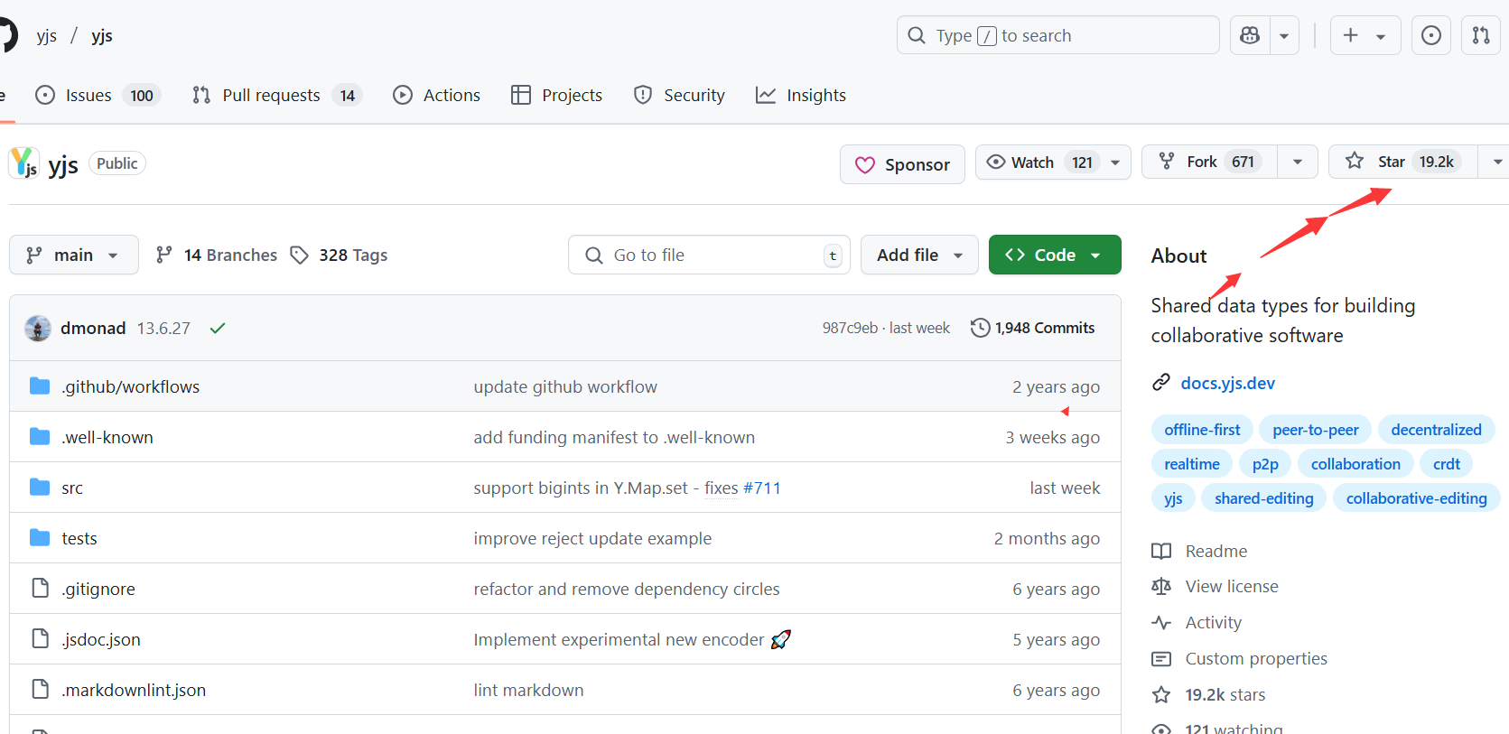The image size is (1509, 734).
Task: Open the green Code dropdown button
Action: 1055,255
